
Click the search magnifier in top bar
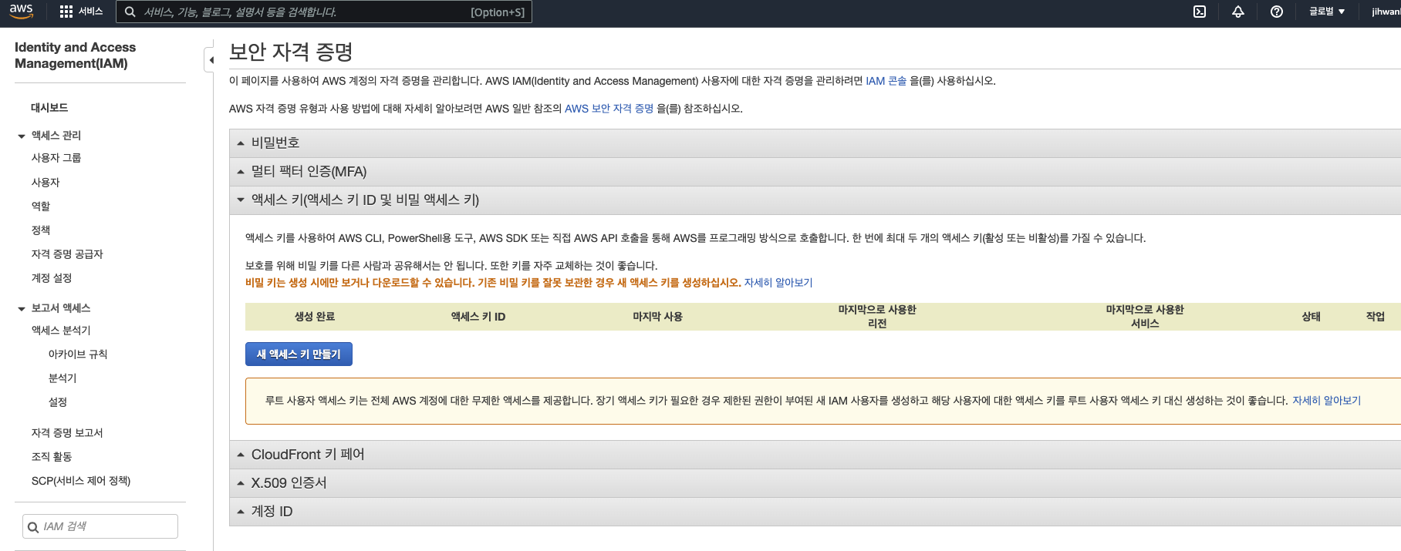(130, 12)
